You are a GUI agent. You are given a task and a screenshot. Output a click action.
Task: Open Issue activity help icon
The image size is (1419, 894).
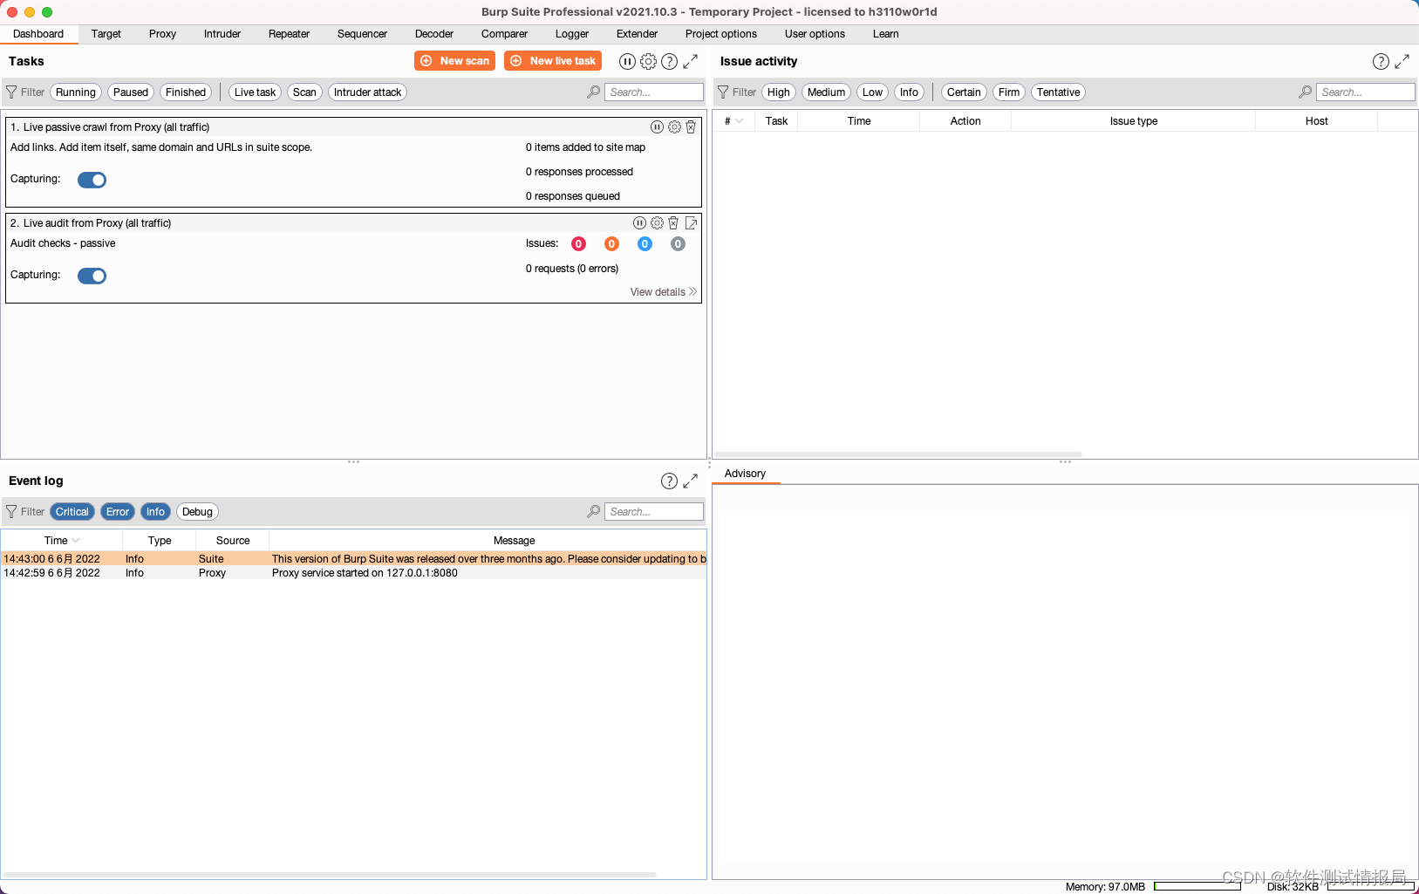[x=1381, y=61]
